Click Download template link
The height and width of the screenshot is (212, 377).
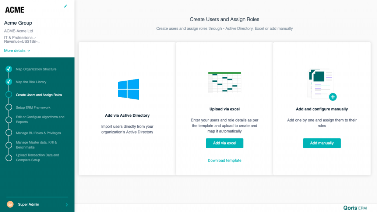pyautogui.click(x=225, y=160)
